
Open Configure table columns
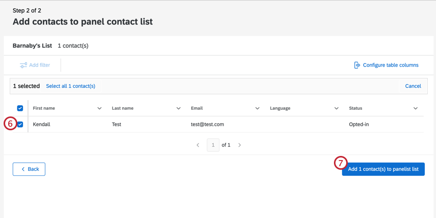pos(390,65)
